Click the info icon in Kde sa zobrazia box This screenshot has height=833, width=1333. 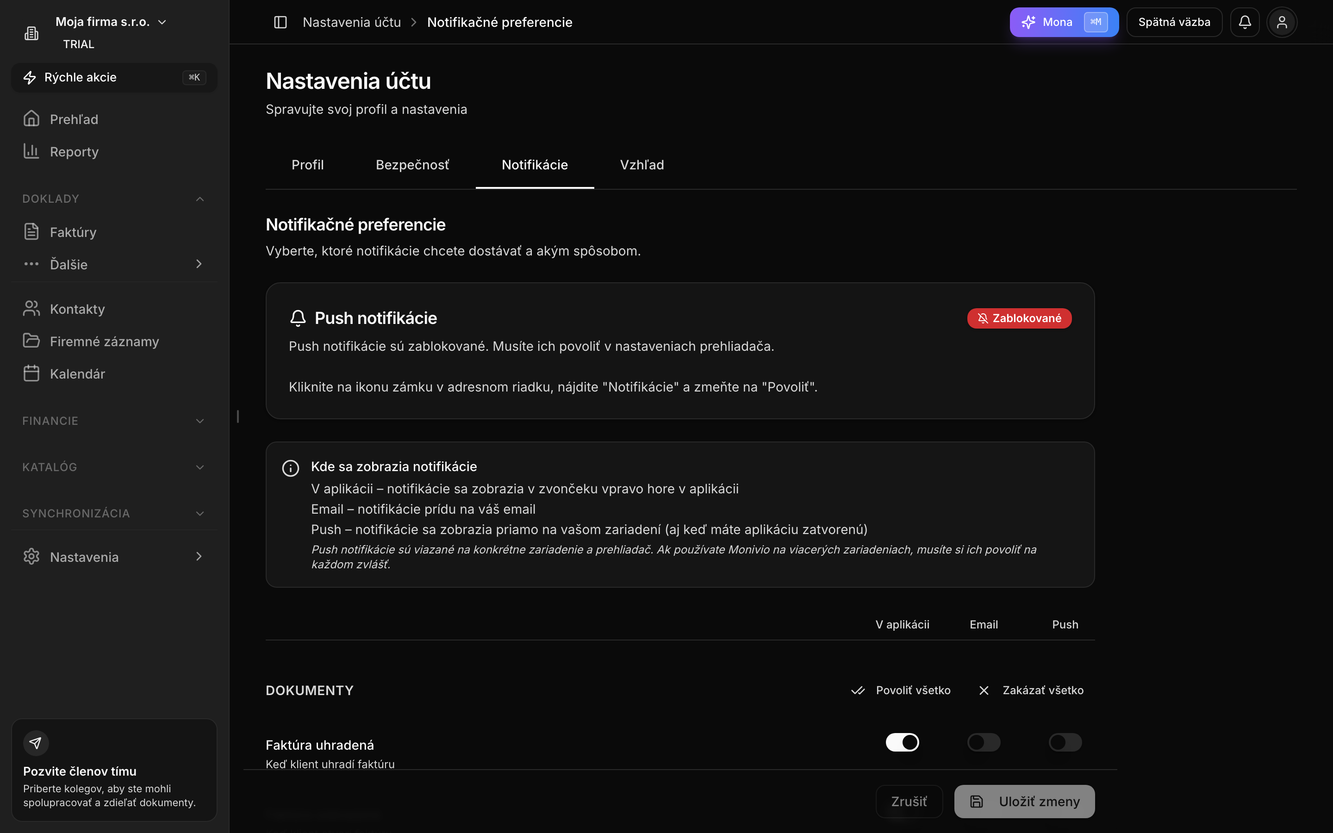(x=290, y=468)
